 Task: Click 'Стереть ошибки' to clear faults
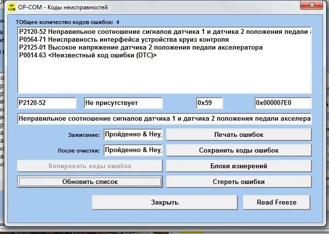(x=239, y=182)
